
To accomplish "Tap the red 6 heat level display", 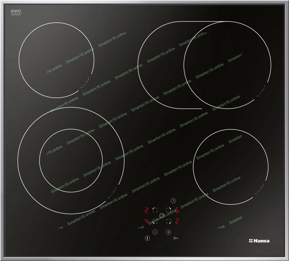I will (177, 210).
